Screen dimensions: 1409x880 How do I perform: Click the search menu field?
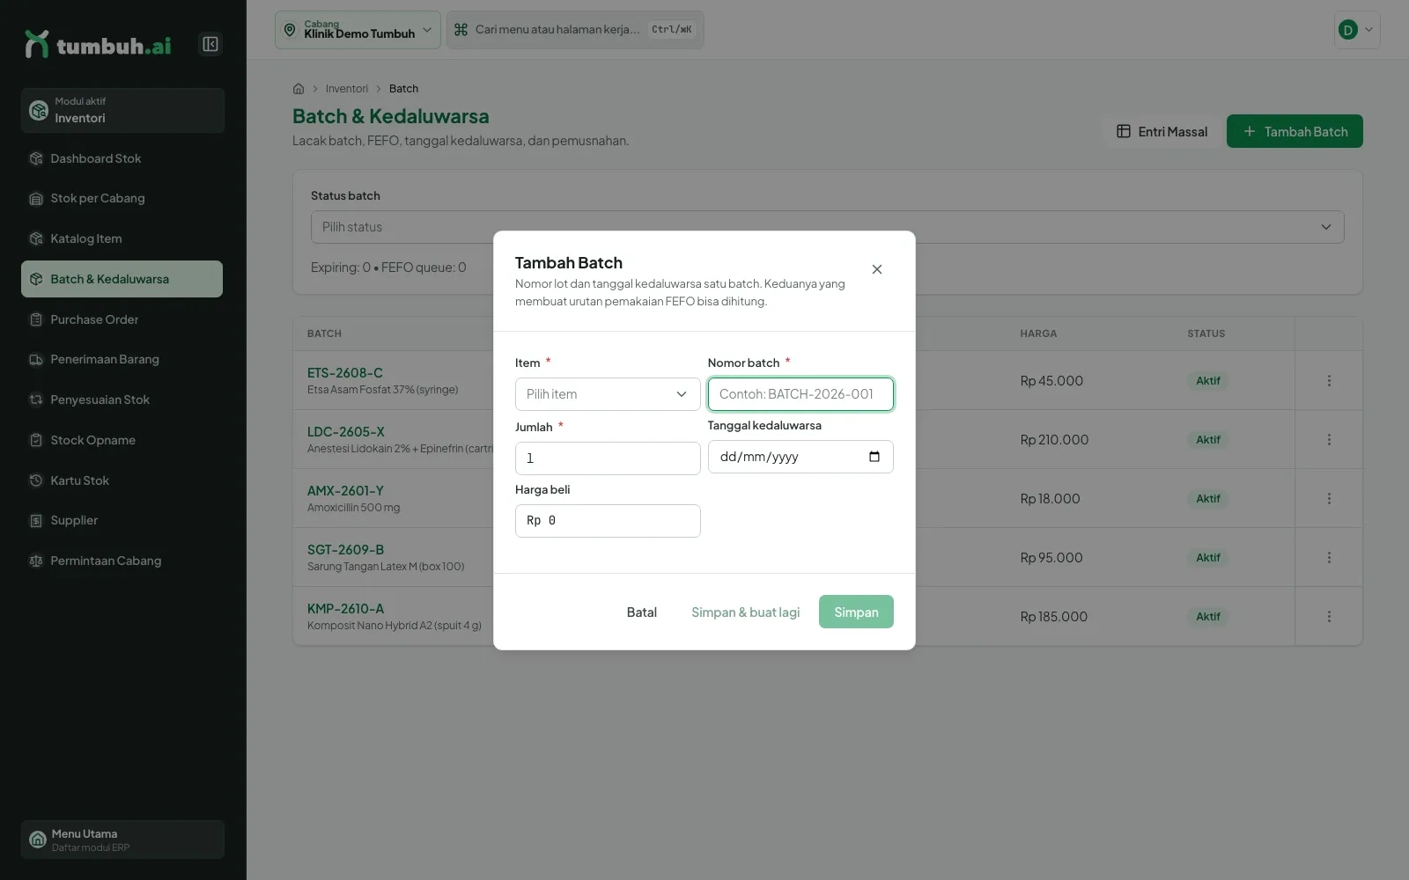point(575,30)
